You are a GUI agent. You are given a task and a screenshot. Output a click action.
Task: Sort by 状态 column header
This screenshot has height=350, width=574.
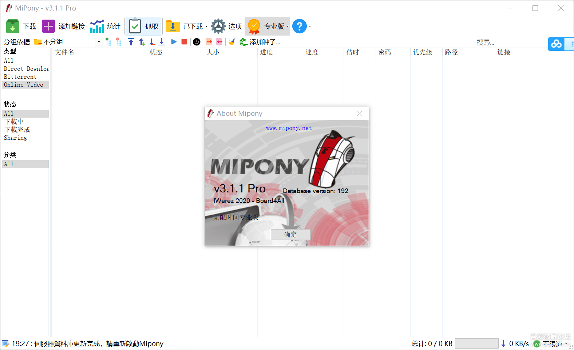pos(175,52)
